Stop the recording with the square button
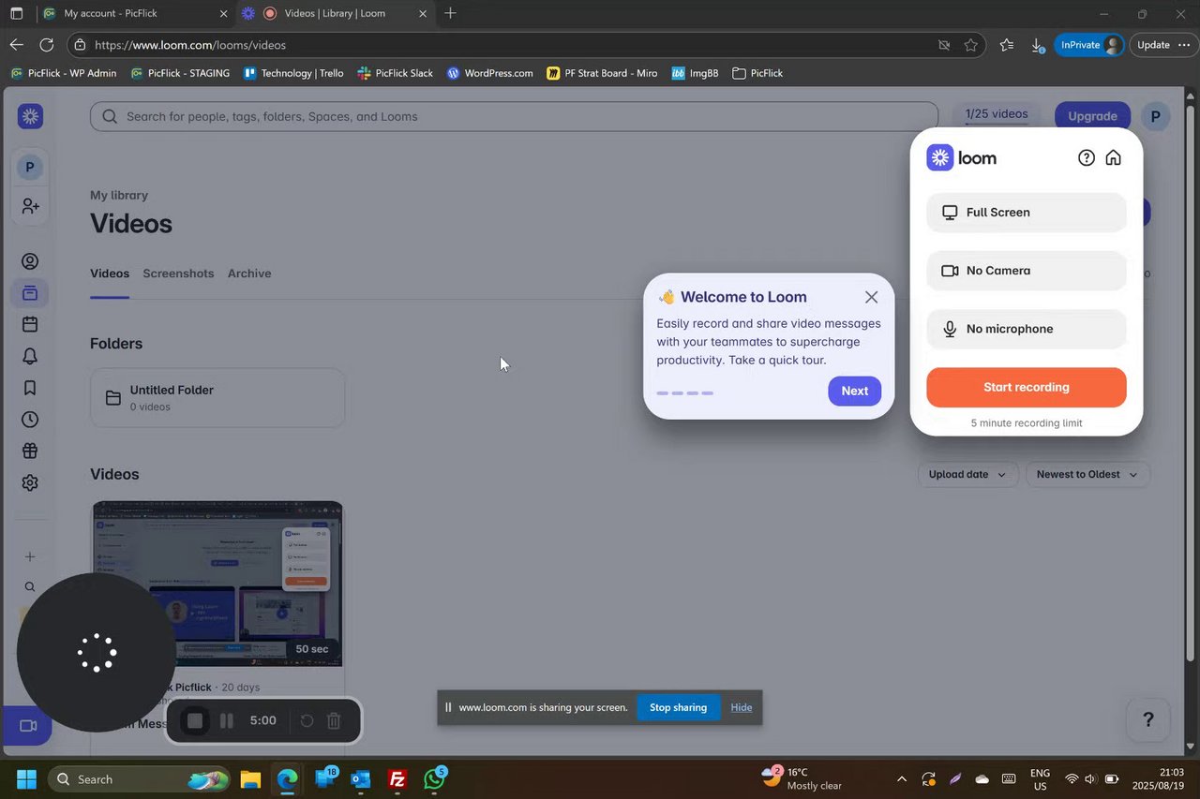This screenshot has width=1200, height=799. click(x=195, y=721)
